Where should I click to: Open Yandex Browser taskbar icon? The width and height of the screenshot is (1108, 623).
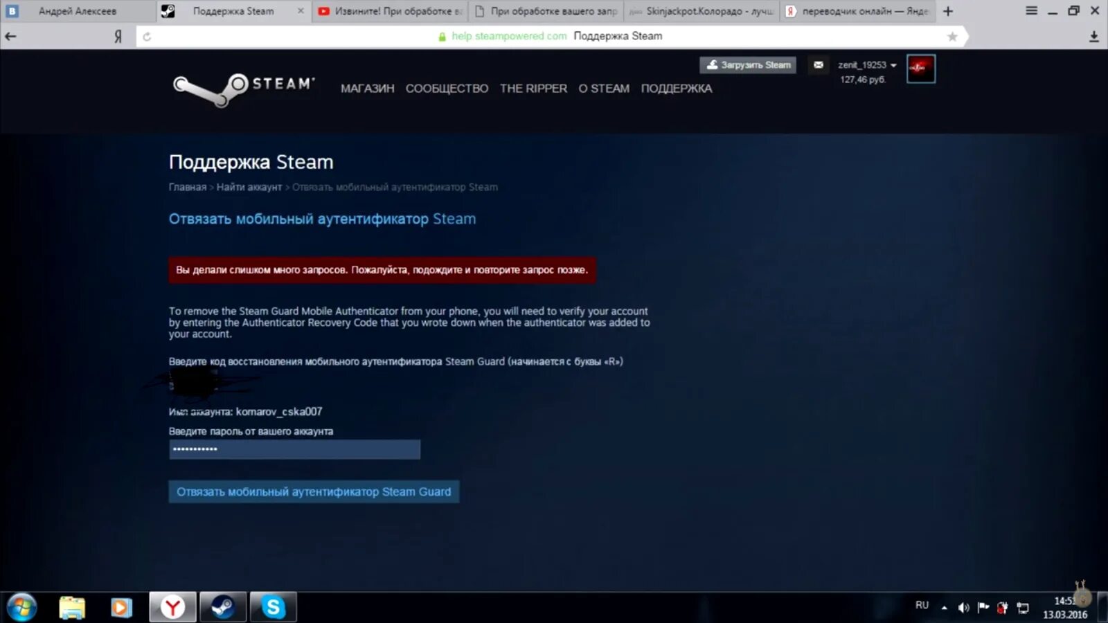click(x=172, y=607)
